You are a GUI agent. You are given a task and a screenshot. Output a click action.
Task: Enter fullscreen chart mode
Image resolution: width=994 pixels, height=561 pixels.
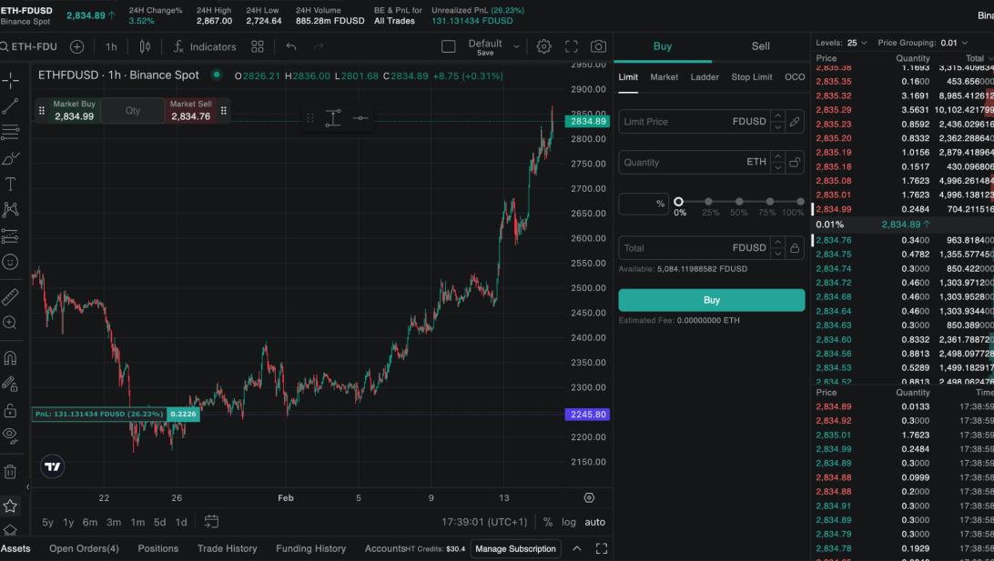point(572,46)
